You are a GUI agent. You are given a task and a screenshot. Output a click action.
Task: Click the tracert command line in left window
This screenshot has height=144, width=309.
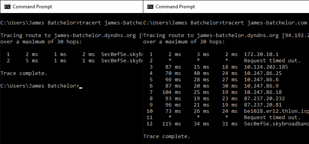pyautogui.click(x=72, y=23)
